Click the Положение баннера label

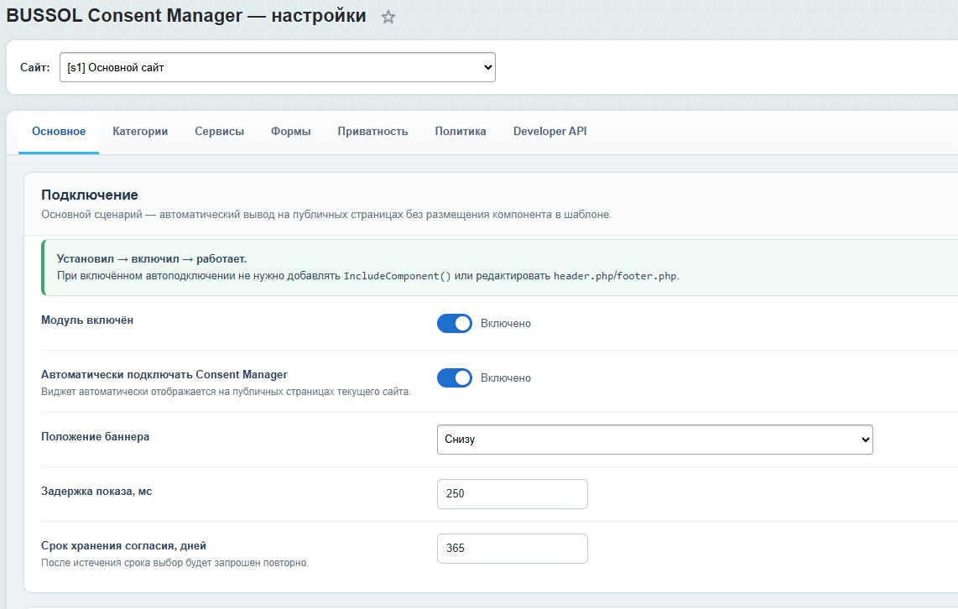pos(96,437)
